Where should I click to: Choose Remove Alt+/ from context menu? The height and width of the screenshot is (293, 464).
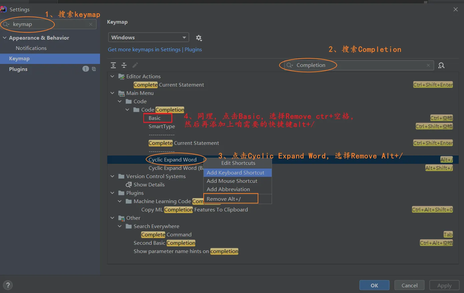238,199
